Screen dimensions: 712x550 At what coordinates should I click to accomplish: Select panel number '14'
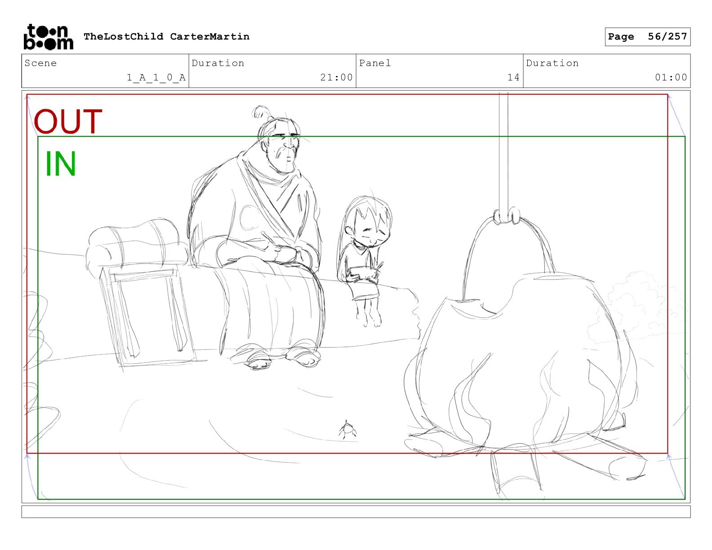[x=513, y=77]
